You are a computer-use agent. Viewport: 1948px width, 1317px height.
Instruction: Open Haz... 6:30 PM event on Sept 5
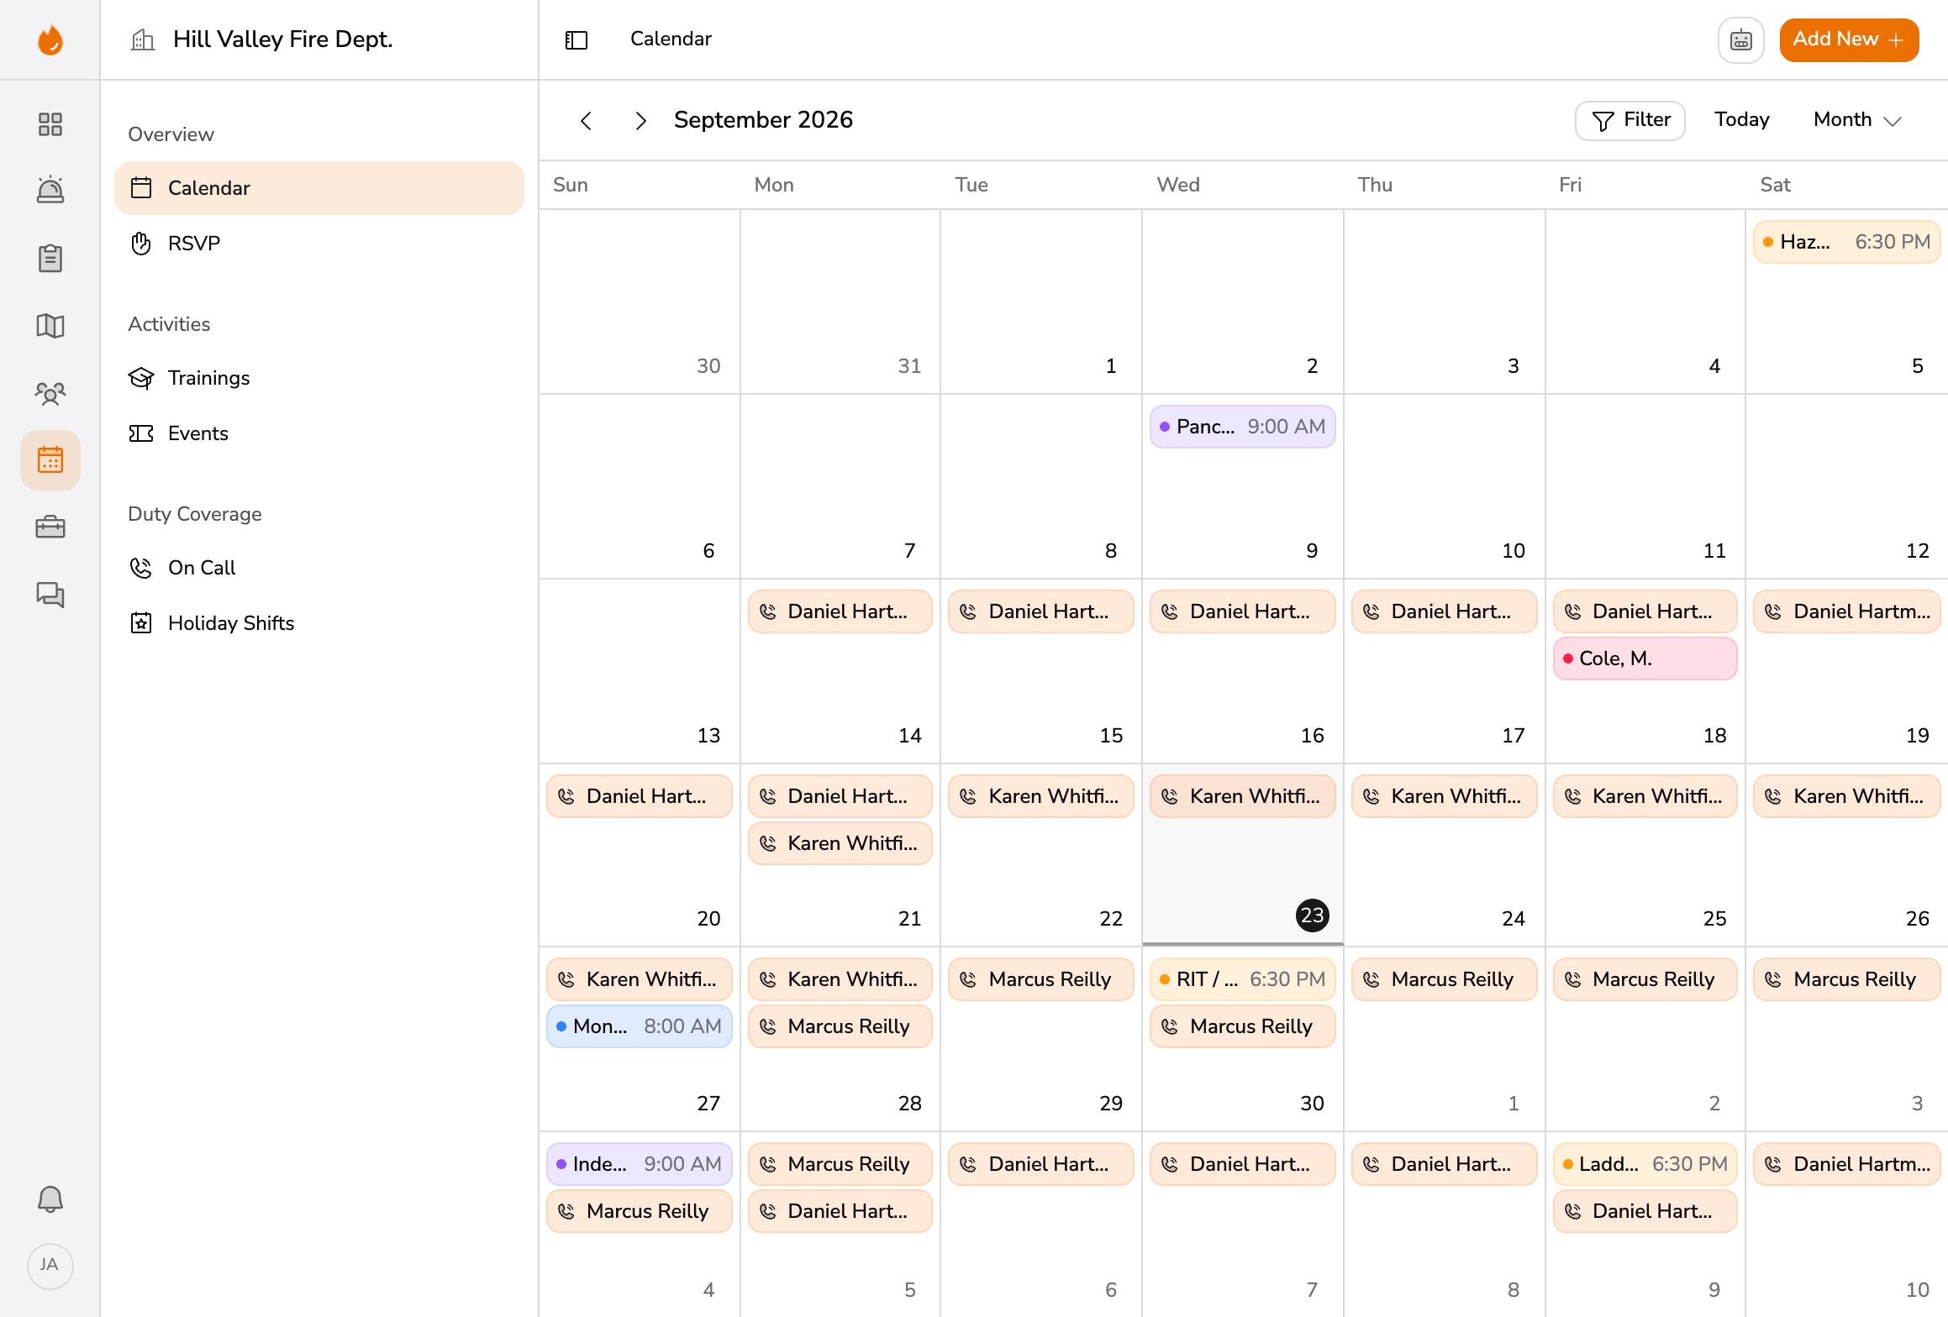coord(1846,242)
